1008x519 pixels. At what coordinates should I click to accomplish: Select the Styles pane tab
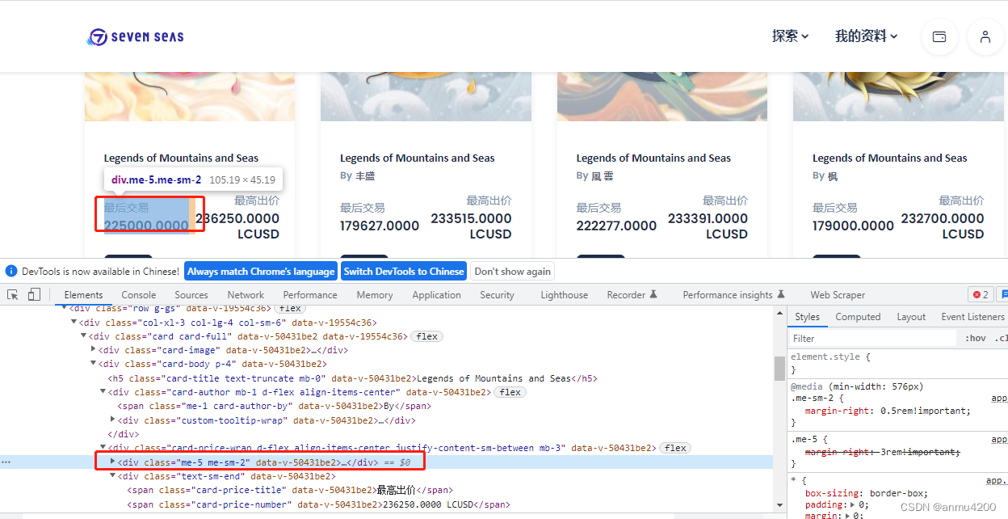[x=807, y=317]
